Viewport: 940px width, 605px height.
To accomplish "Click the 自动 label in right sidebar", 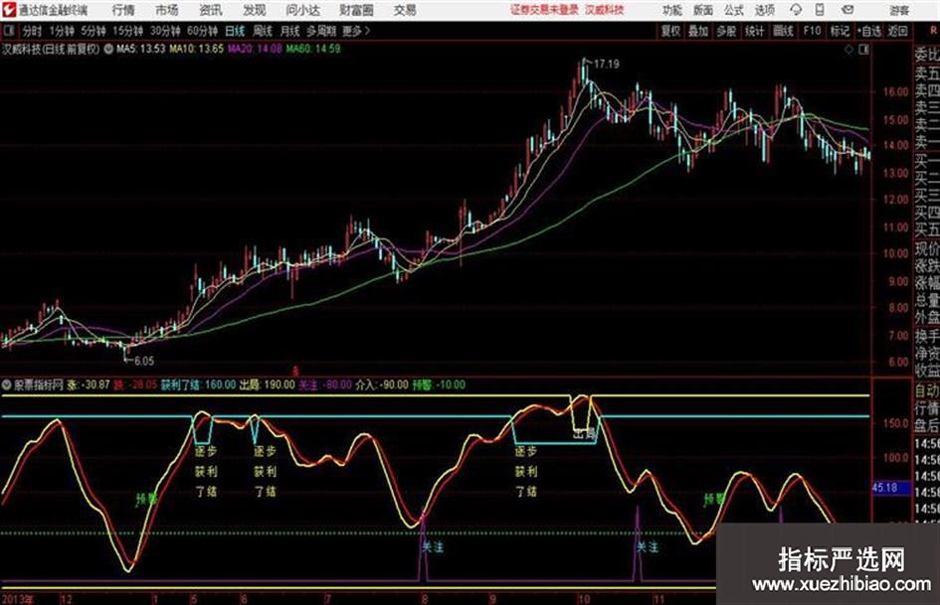I will pyautogui.click(x=927, y=390).
